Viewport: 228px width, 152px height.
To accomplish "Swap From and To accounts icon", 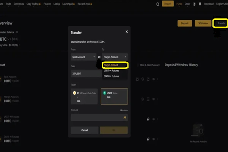I will click(99, 57).
